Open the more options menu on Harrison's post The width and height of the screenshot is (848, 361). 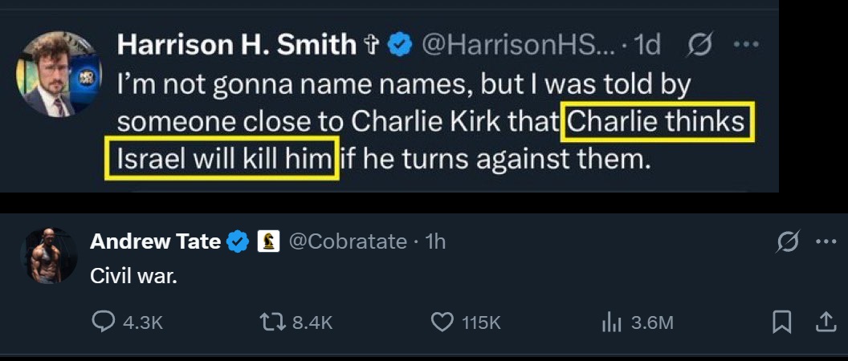[747, 45]
